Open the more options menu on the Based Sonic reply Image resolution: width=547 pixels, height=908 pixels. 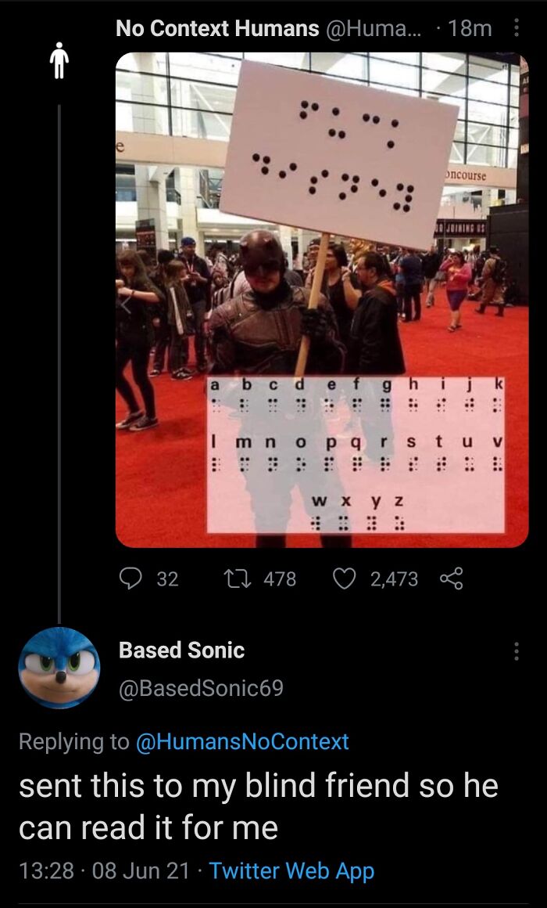click(517, 651)
